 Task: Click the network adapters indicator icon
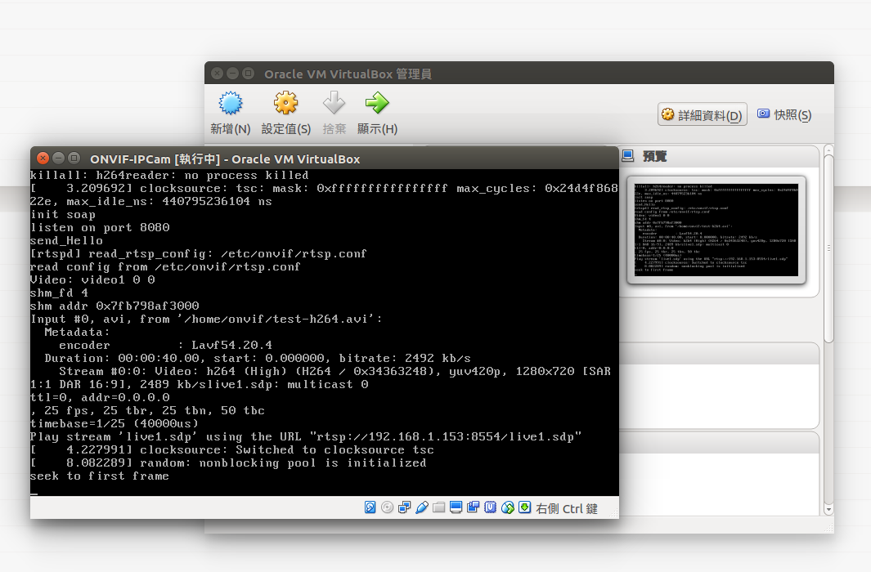[x=404, y=507]
